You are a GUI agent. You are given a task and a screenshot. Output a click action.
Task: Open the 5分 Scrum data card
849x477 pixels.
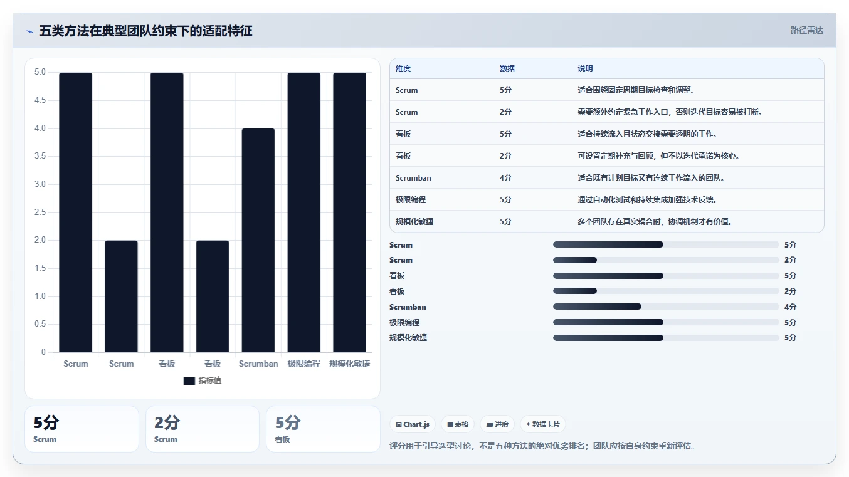(82, 429)
